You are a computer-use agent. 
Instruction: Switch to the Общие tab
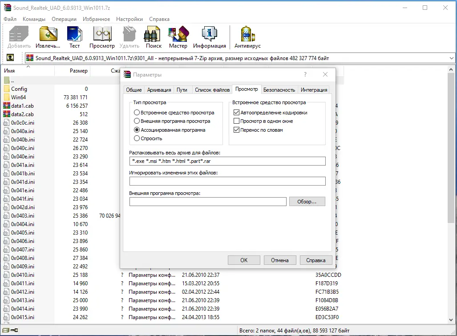point(134,90)
